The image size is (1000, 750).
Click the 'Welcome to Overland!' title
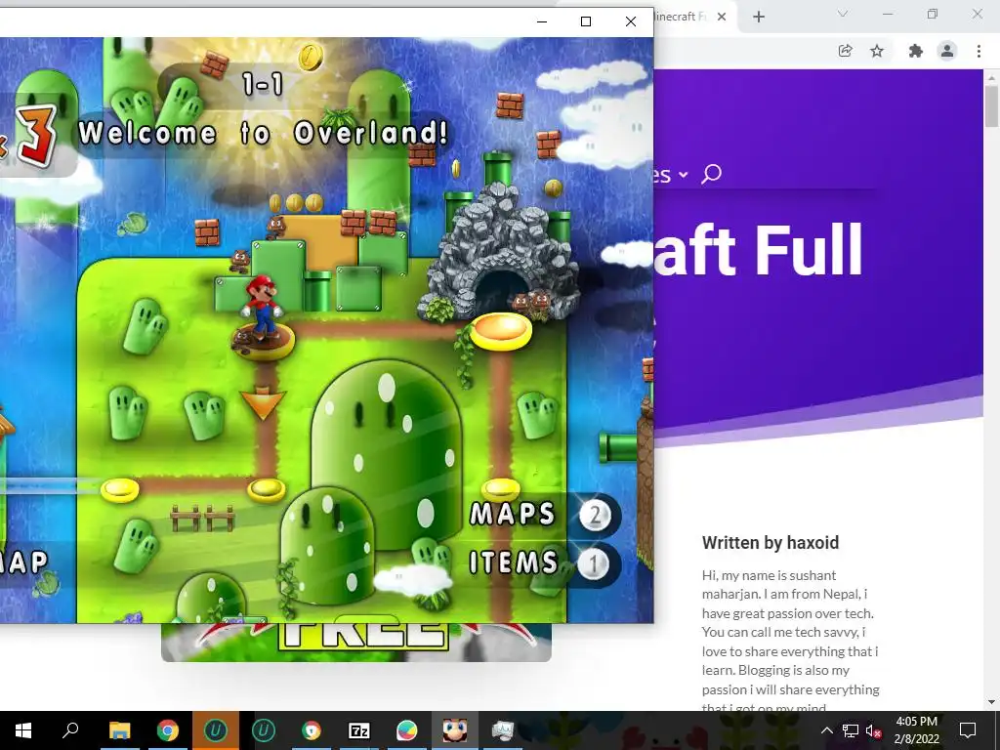click(x=264, y=133)
